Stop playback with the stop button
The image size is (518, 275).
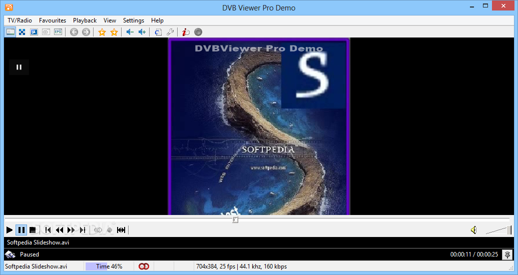point(33,230)
